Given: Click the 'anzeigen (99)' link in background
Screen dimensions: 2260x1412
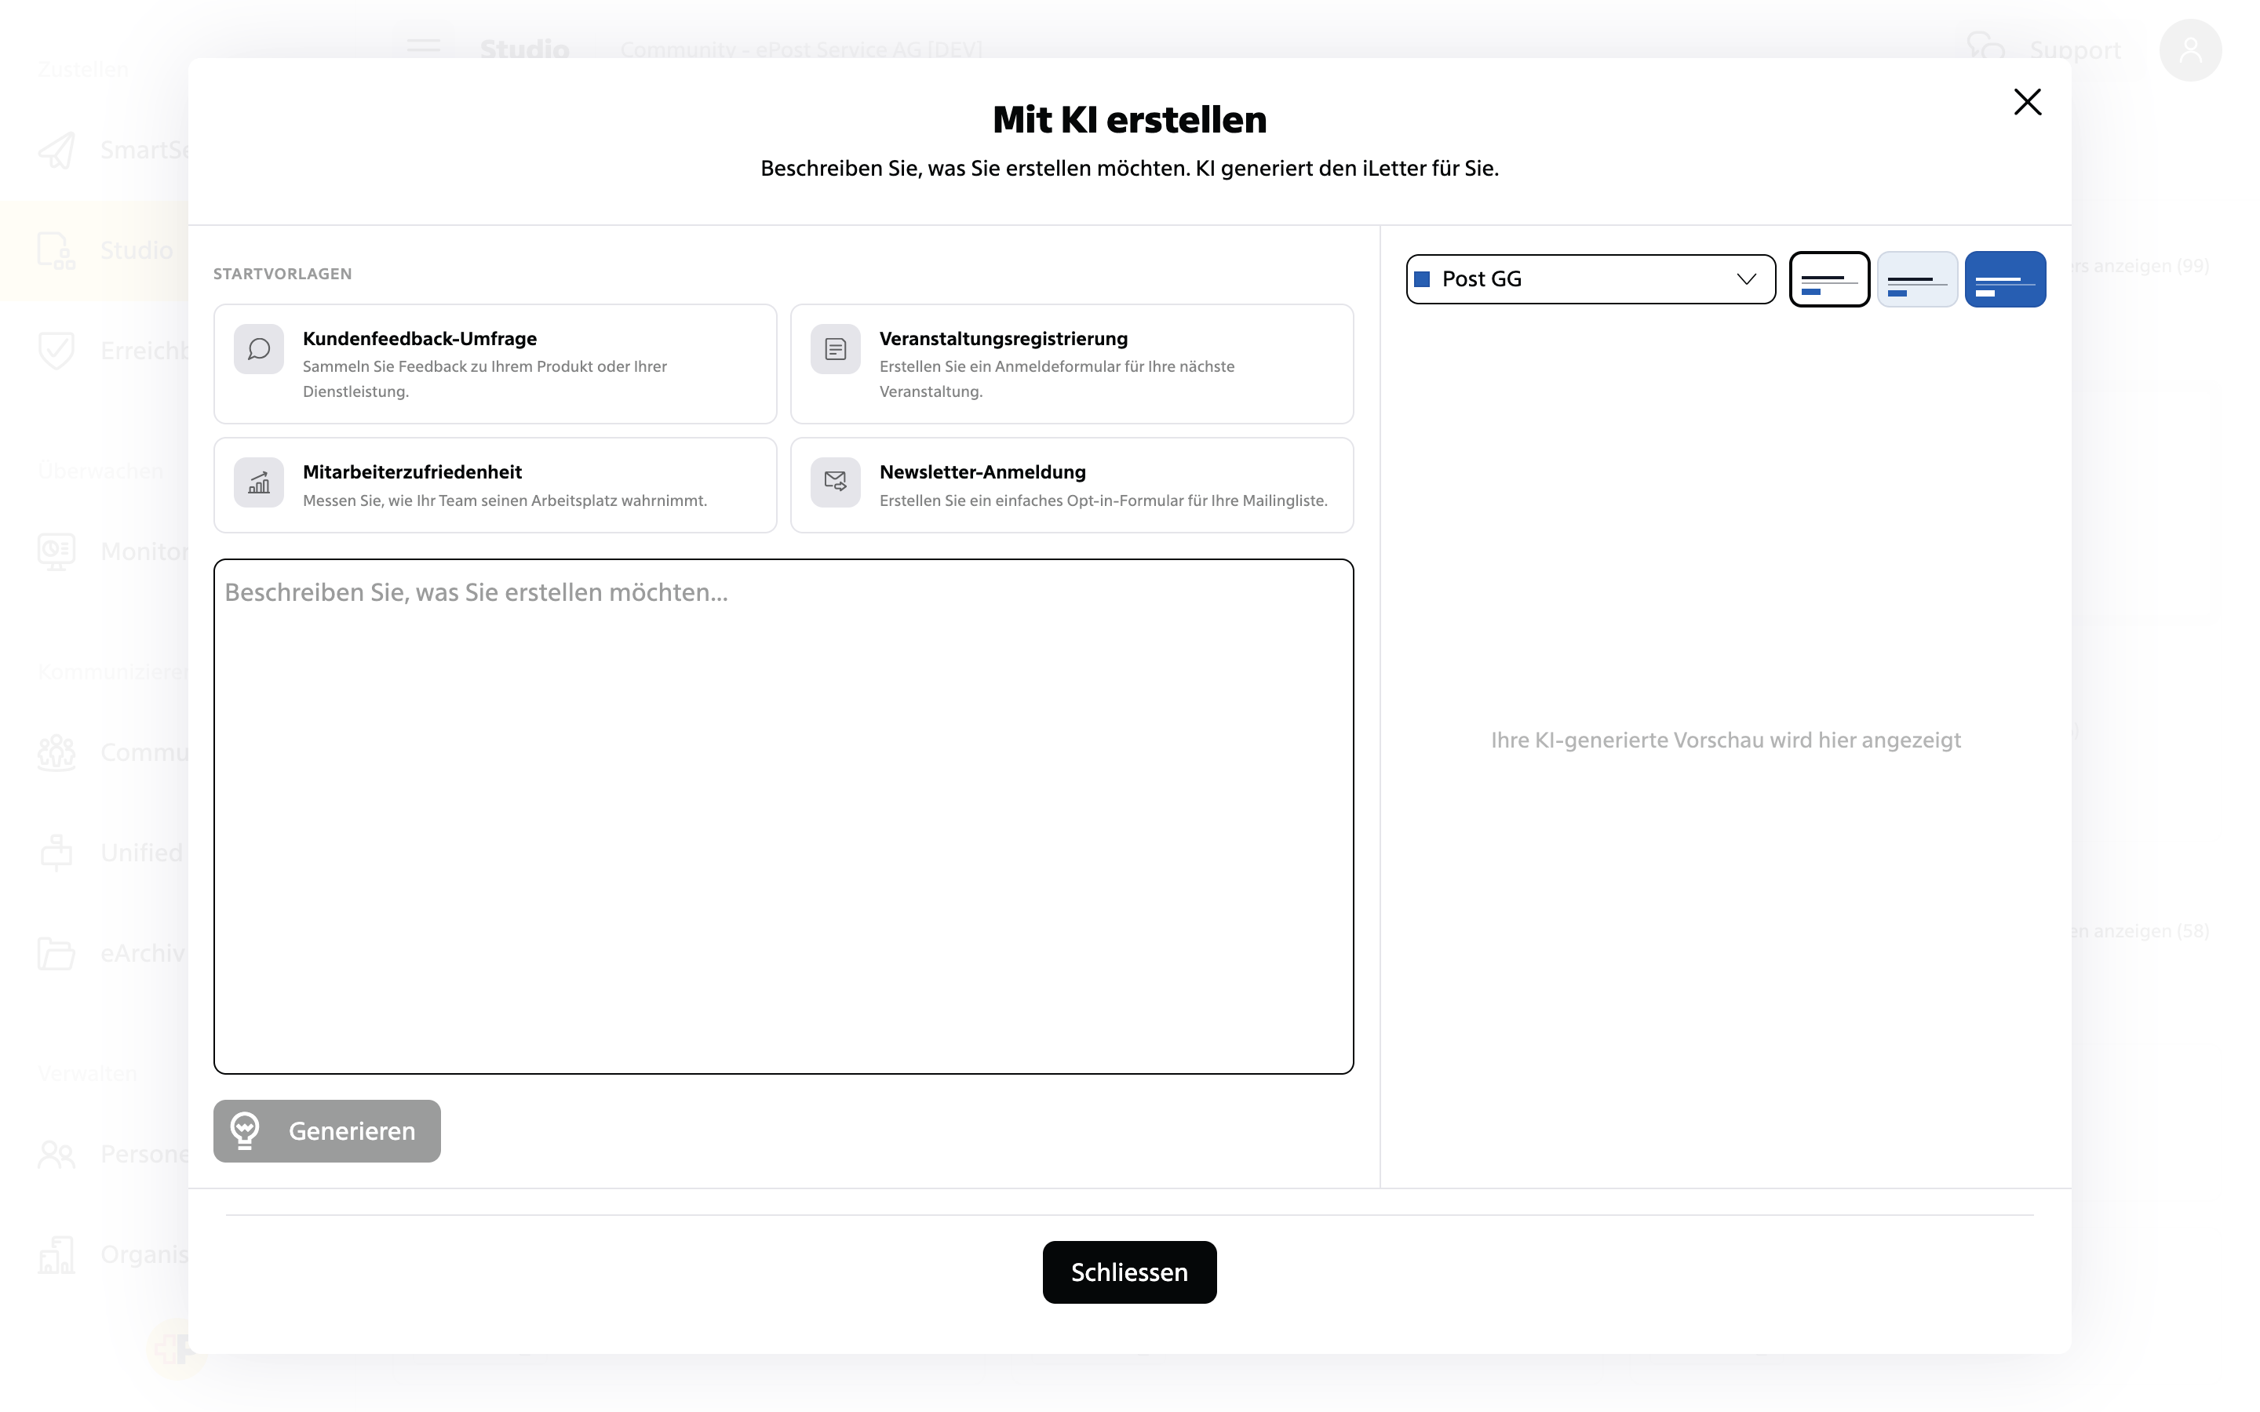Looking at the screenshot, I should (x=2141, y=266).
